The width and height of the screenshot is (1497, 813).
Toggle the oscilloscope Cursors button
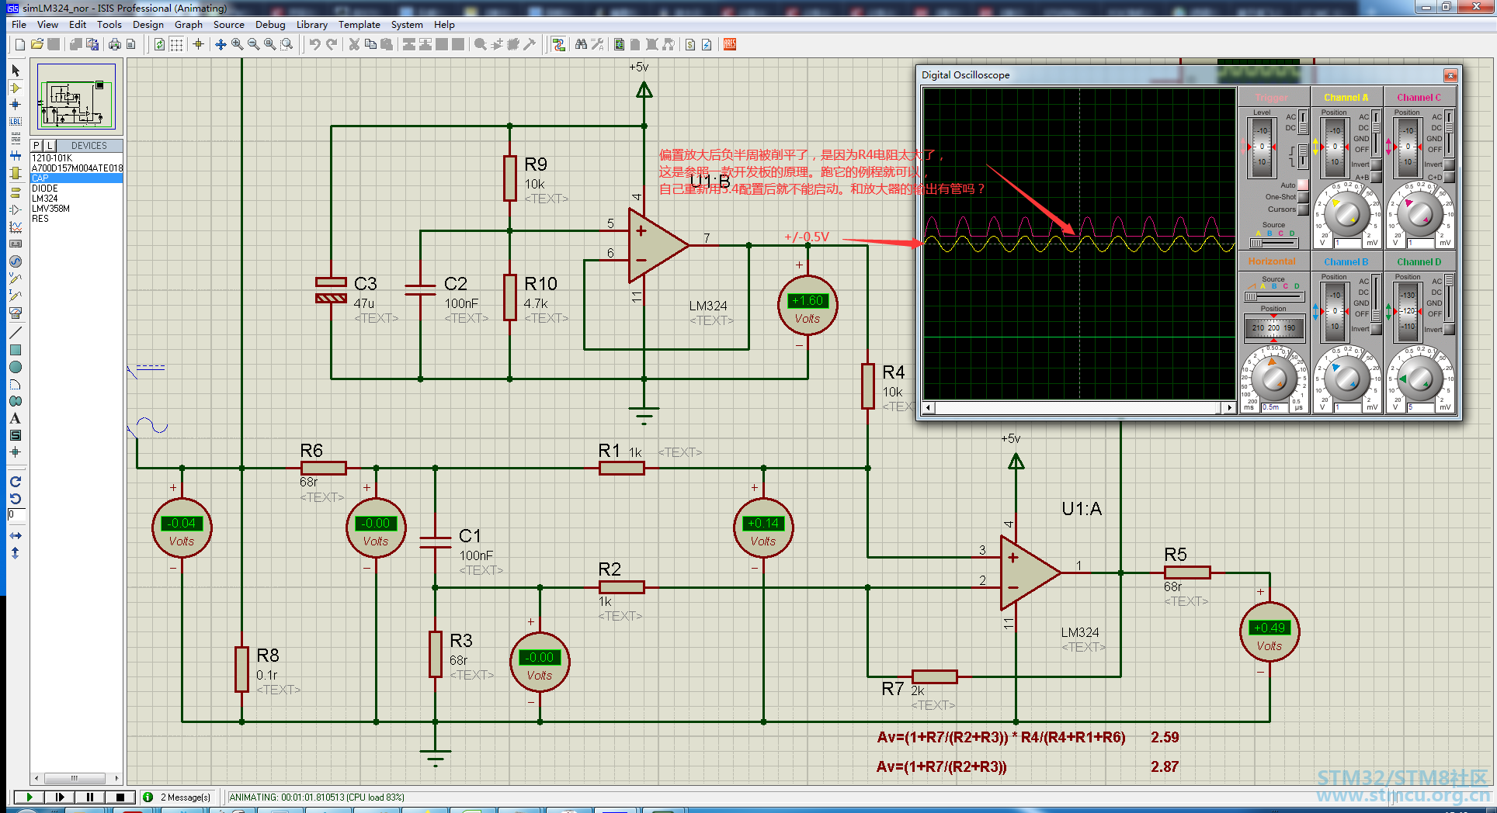tap(1303, 209)
